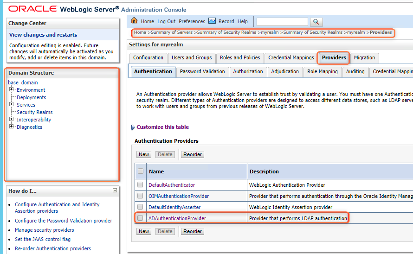Click the search magnifier button
This screenshot has width=413, height=254.
click(316, 22)
